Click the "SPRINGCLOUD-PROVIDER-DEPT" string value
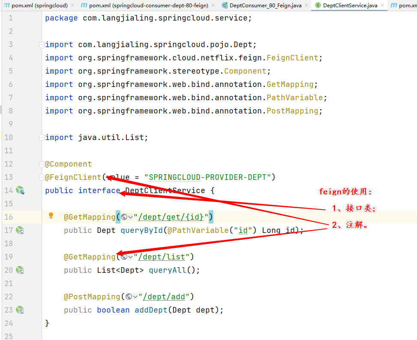Screen dimensions: 417x340 click(x=207, y=177)
